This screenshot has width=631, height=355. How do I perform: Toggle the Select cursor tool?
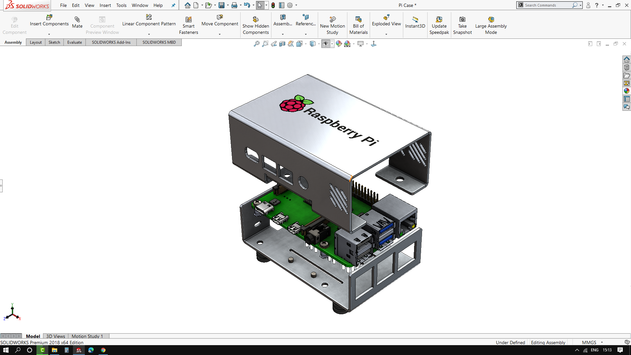260,5
